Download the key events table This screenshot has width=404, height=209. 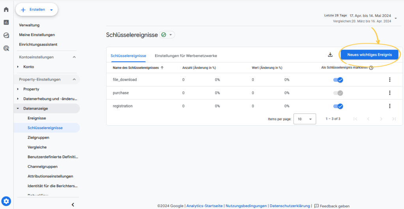pyautogui.click(x=330, y=55)
